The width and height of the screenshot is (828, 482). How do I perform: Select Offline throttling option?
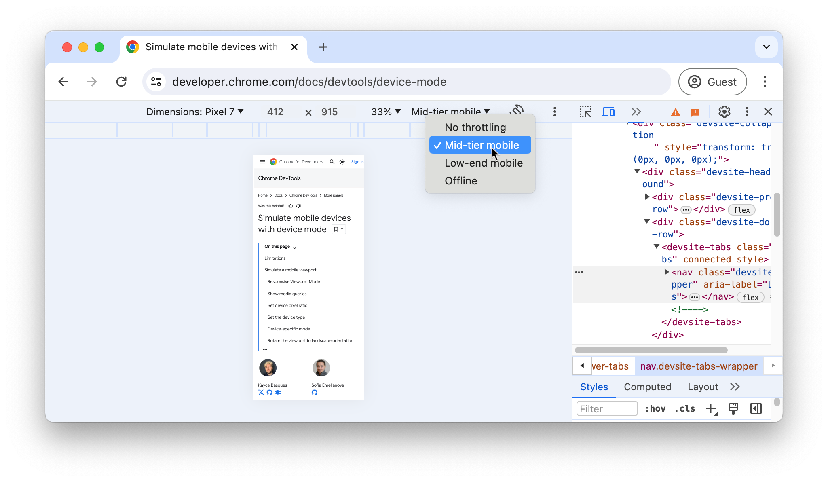(x=461, y=181)
